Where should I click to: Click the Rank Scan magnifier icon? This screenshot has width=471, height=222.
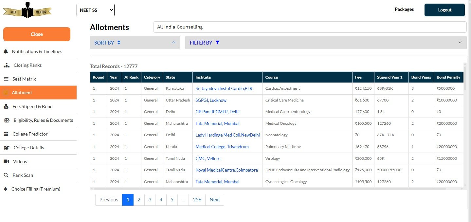pos(6,175)
